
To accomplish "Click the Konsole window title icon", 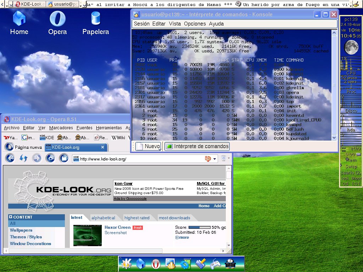I will click(x=136, y=14).
